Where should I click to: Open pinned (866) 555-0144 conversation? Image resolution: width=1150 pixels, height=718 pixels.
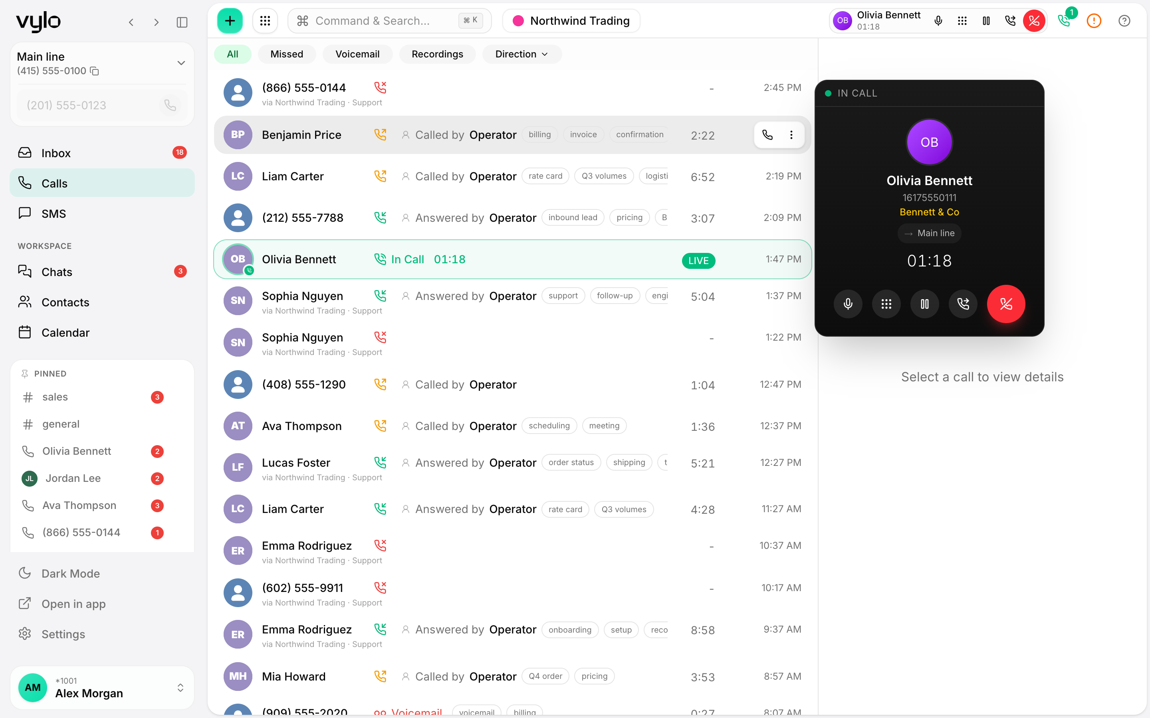93,533
